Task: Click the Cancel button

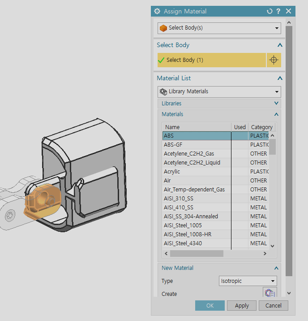Action: [x=274, y=306]
